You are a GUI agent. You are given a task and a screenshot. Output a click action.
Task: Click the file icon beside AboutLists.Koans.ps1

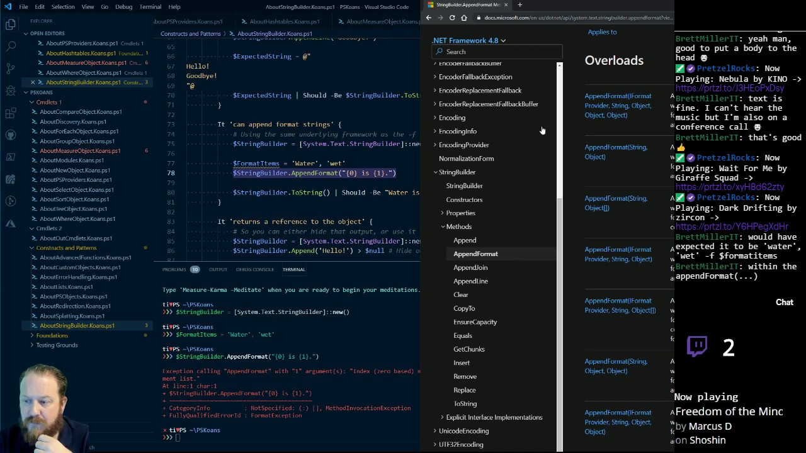[35, 287]
